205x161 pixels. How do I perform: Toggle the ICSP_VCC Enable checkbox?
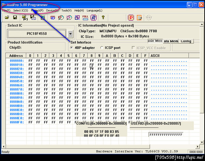[x=133, y=48]
